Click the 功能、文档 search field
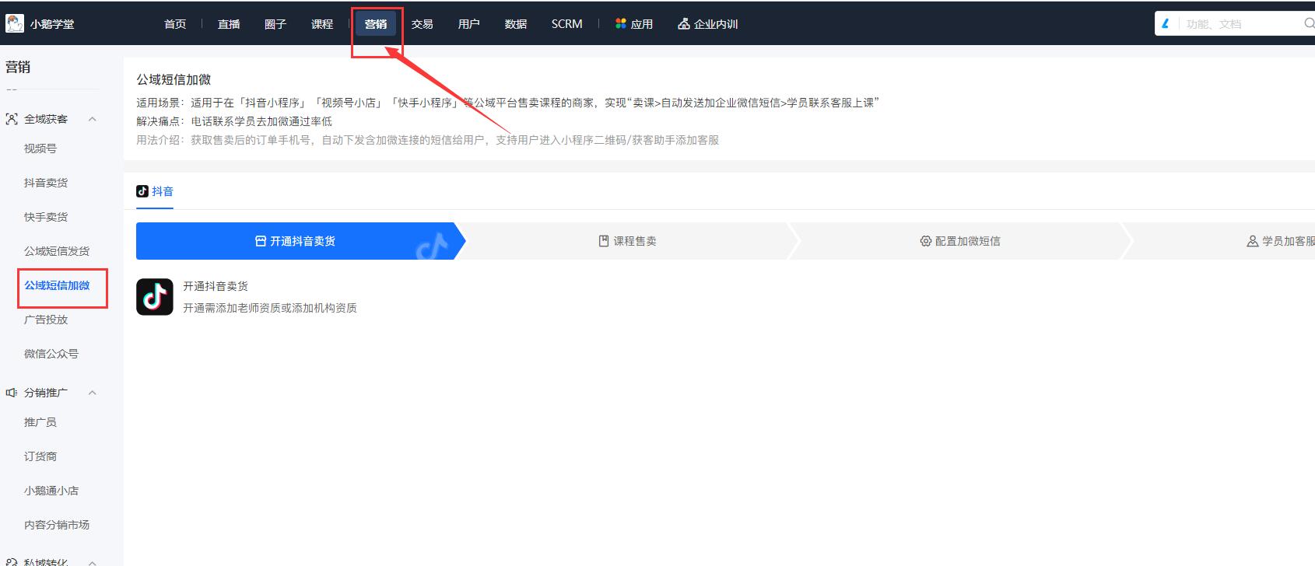 1237,24
